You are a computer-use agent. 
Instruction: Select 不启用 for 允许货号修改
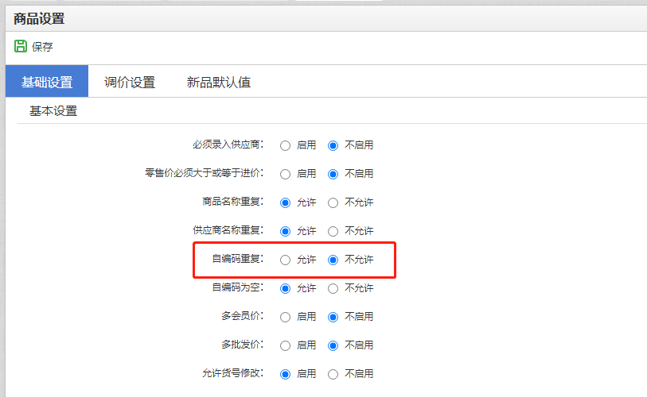click(333, 374)
